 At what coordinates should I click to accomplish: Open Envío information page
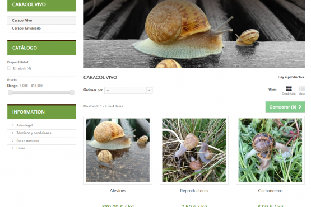(x=21, y=148)
